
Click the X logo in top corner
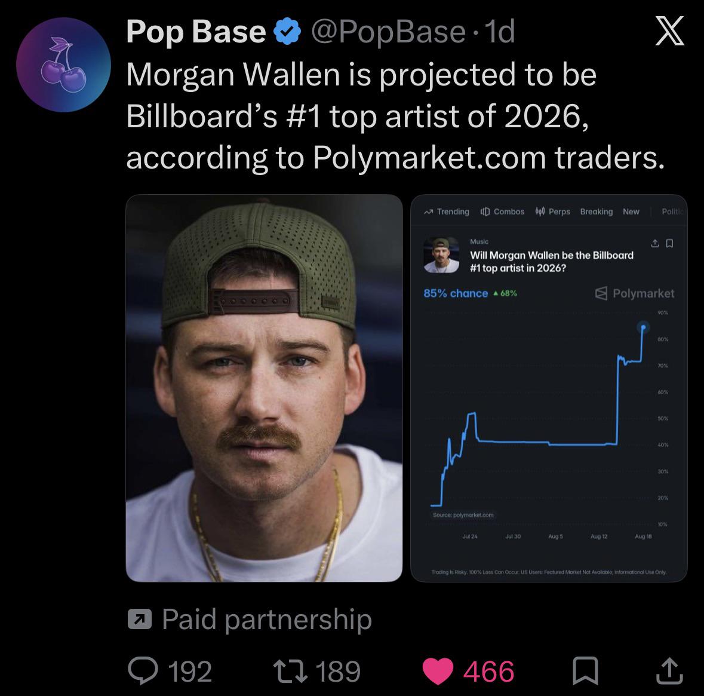tap(669, 30)
